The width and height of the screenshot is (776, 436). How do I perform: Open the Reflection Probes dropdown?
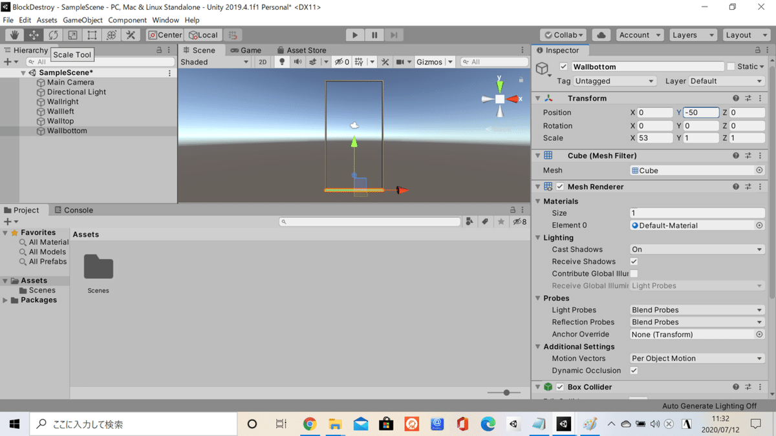(x=697, y=322)
